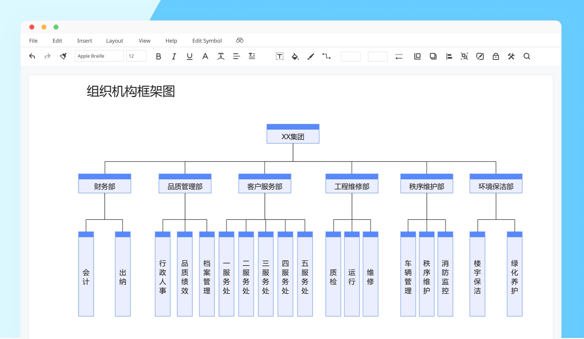The height and width of the screenshot is (339, 584).
Task: Open the Apple Braille font selector
Action: [99, 56]
